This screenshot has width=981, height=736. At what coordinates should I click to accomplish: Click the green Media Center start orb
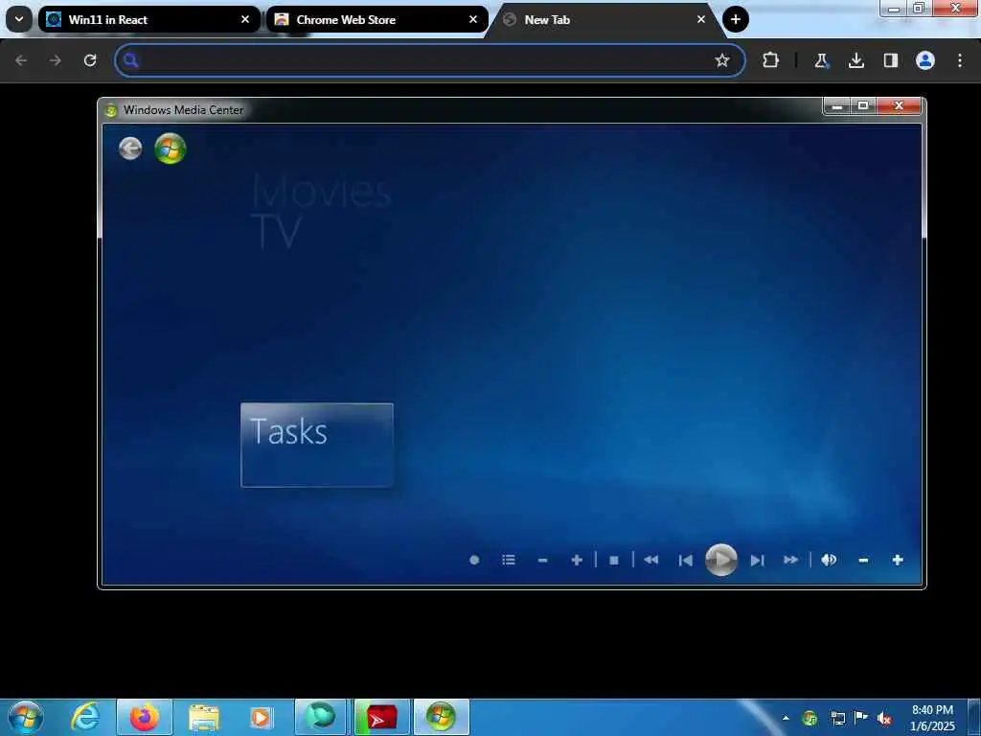click(x=171, y=149)
